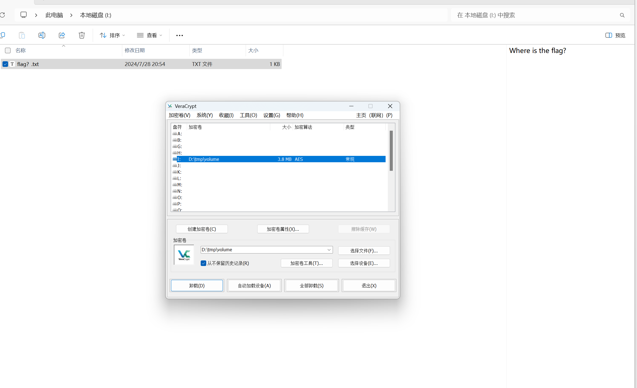
Task: Click 盘符 column header in VeraCrypt
Action: click(177, 127)
